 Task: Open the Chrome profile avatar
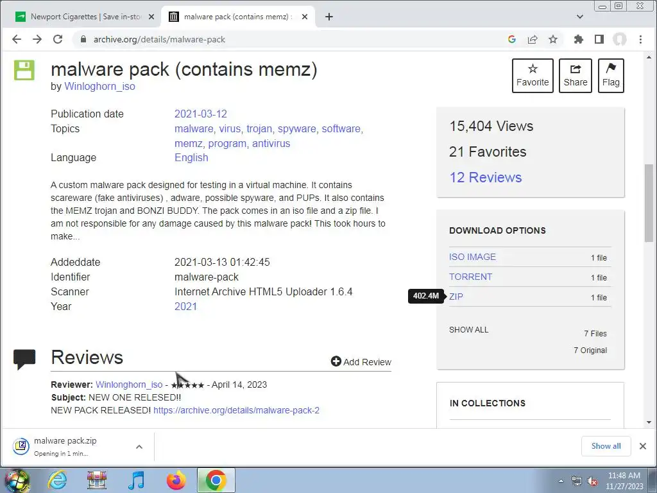click(620, 39)
